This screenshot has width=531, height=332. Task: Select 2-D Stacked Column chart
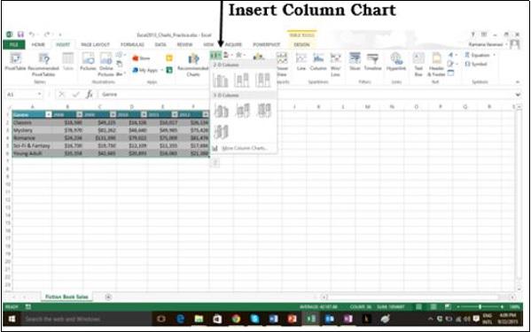click(242, 81)
